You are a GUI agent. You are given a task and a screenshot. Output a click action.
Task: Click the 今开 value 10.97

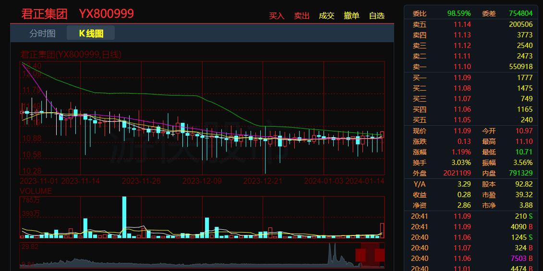524,131
